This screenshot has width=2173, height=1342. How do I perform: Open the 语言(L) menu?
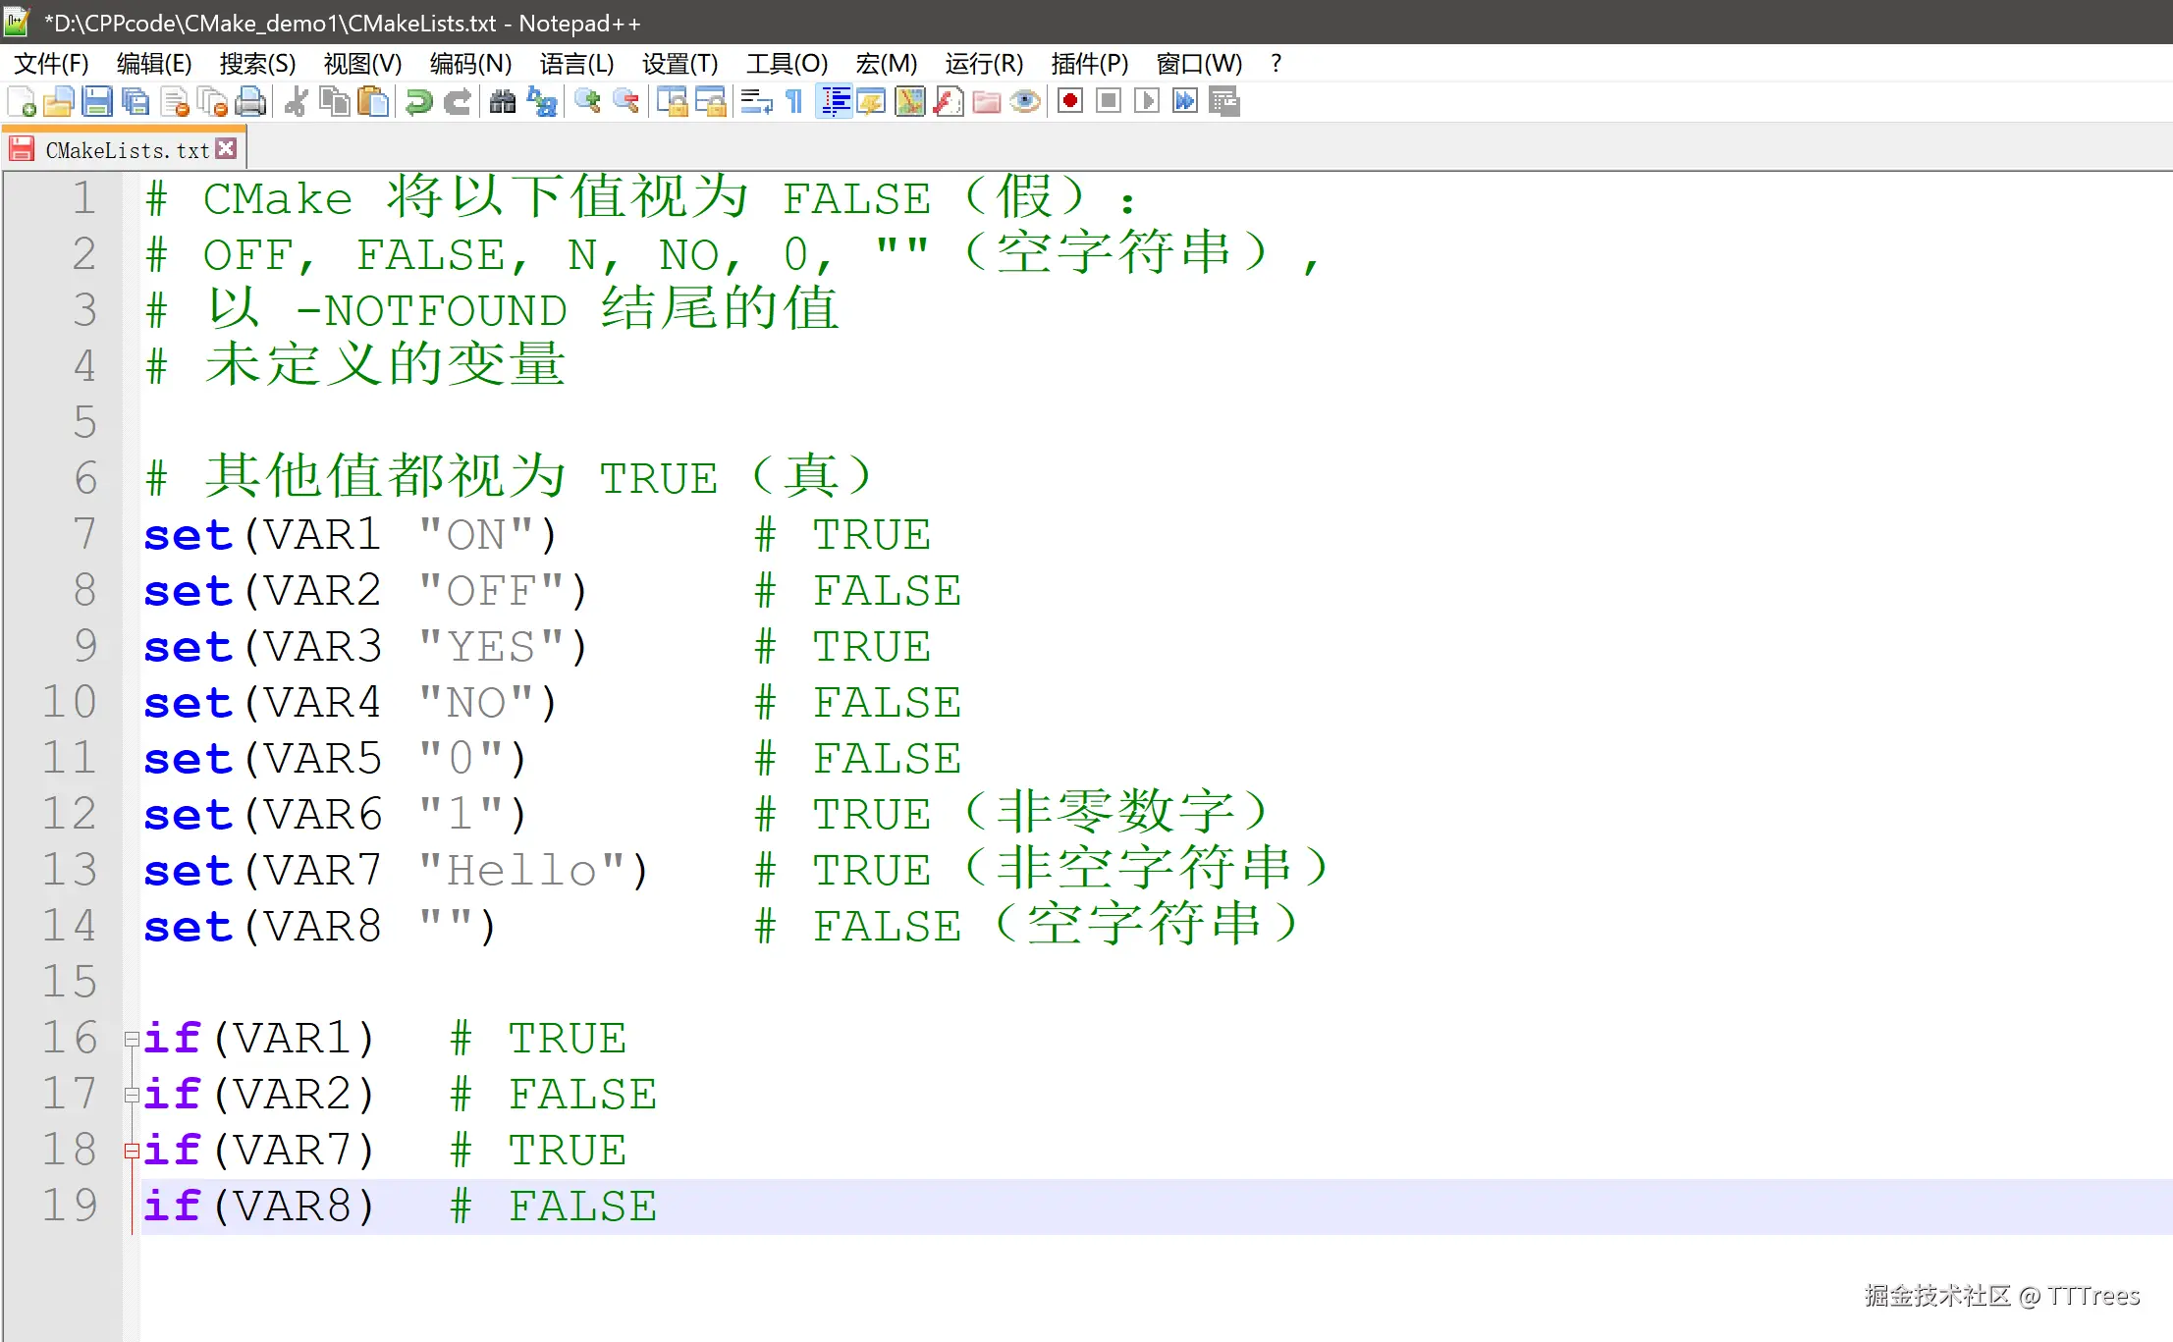point(576,64)
